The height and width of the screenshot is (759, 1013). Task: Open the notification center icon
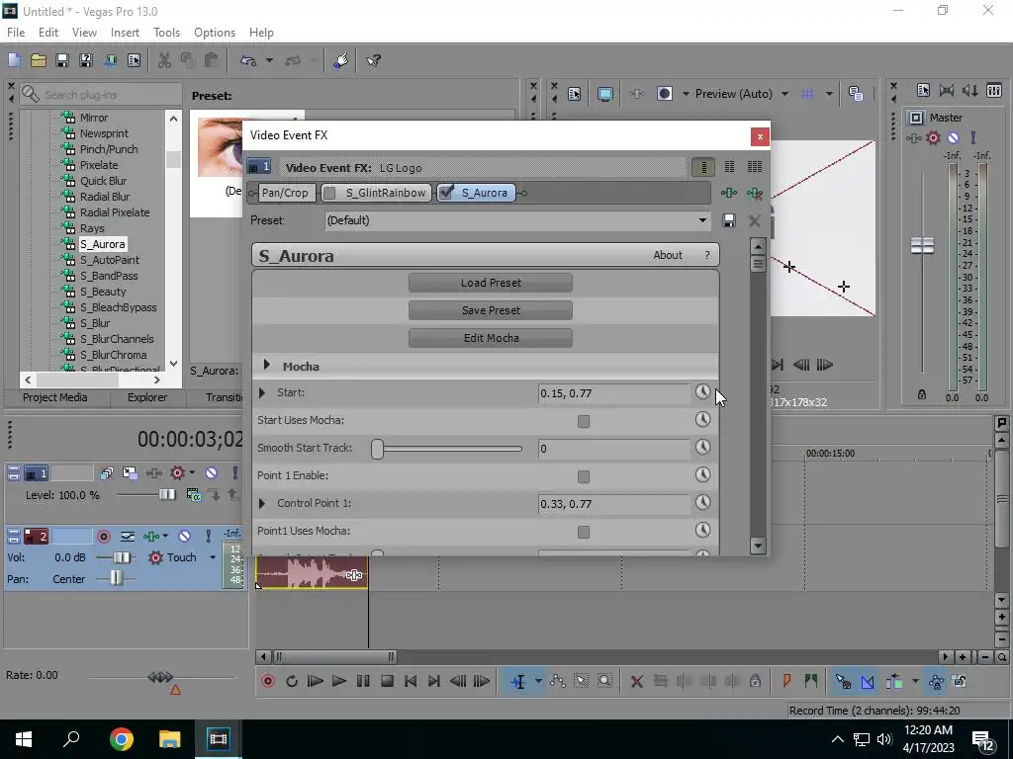click(984, 741)
